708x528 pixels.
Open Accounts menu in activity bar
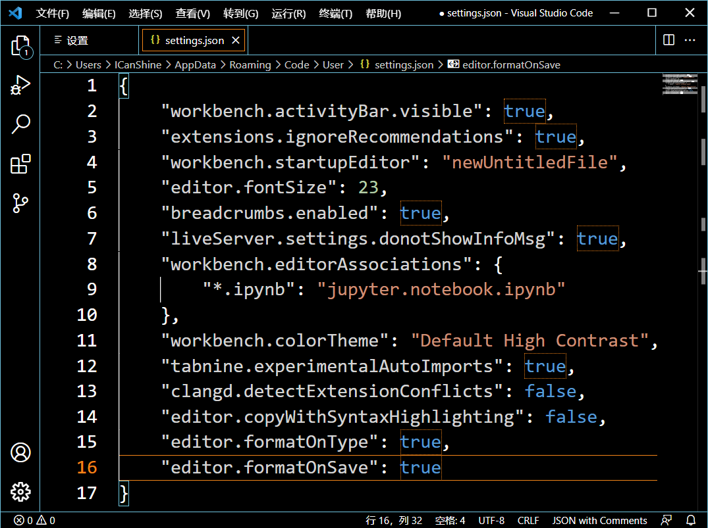(x=20, y=452)
